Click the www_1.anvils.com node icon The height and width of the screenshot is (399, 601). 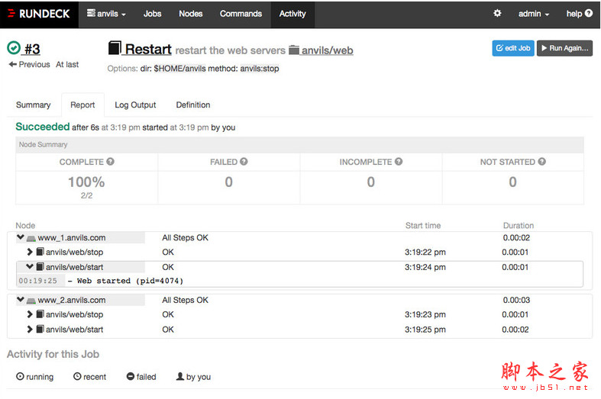[x=31, y=239]
